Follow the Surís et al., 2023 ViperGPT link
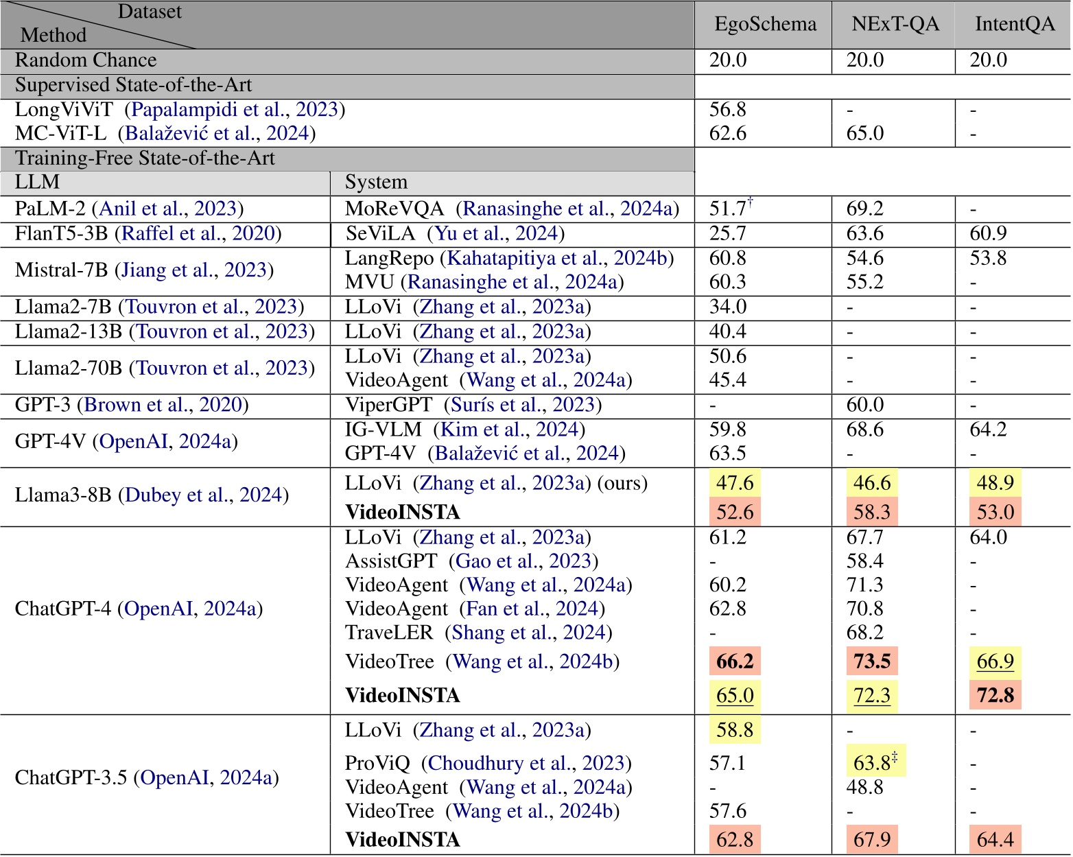Screen dimensions: 1073x857 coord(523,405)
